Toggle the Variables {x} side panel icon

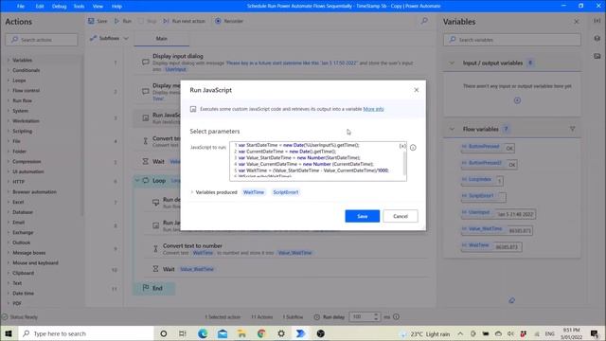[x=597, y=21]
